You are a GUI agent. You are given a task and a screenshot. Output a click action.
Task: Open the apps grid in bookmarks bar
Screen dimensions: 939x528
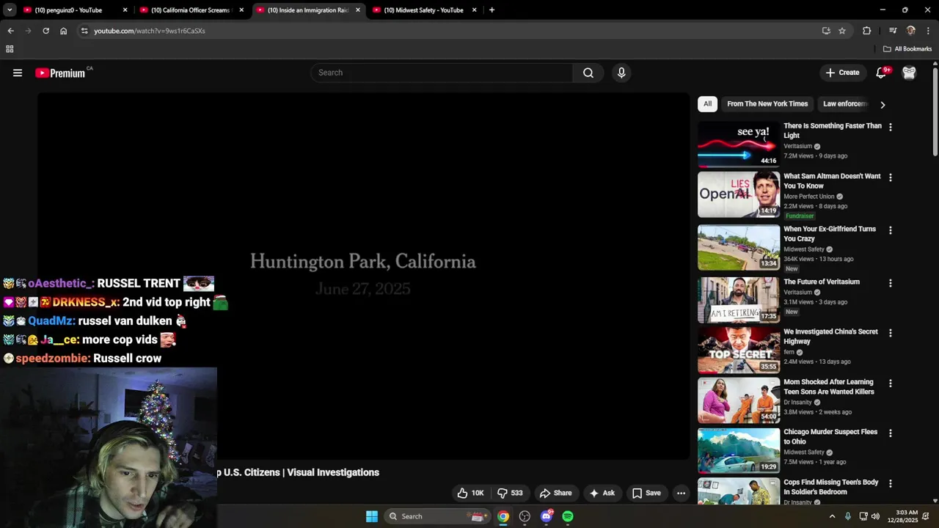pyautogui.click(x=10, y=49)
